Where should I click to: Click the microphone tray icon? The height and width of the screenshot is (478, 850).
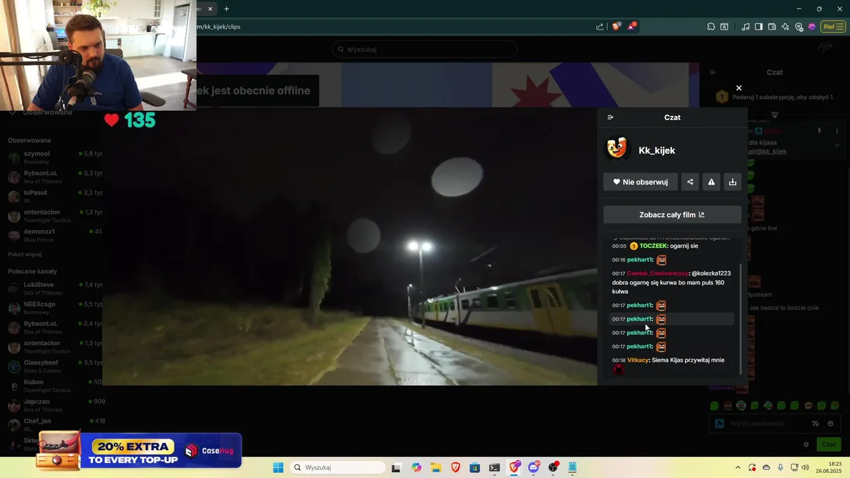click(x=780, y=467)
